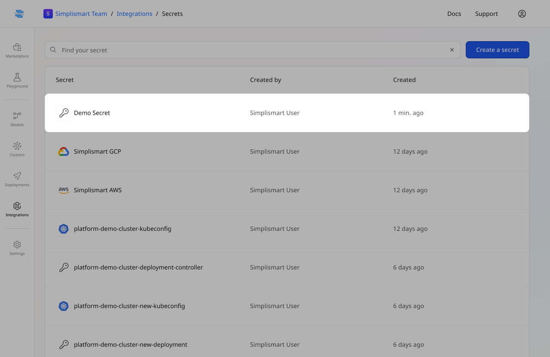The width and height of the screenshot is (550, 357).
Task: Open the Marketplace sidebar icon
Action: click(x=17, y=47)
